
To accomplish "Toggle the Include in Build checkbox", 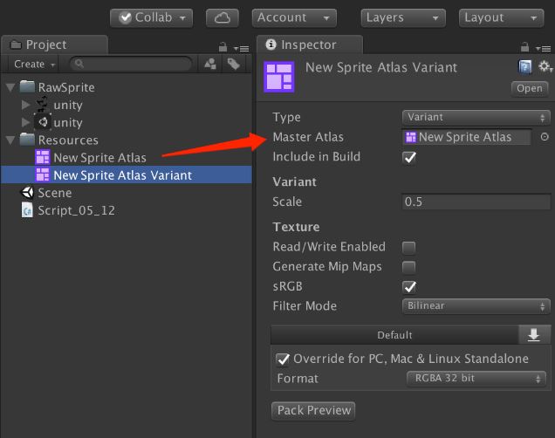I will (408, 157).
